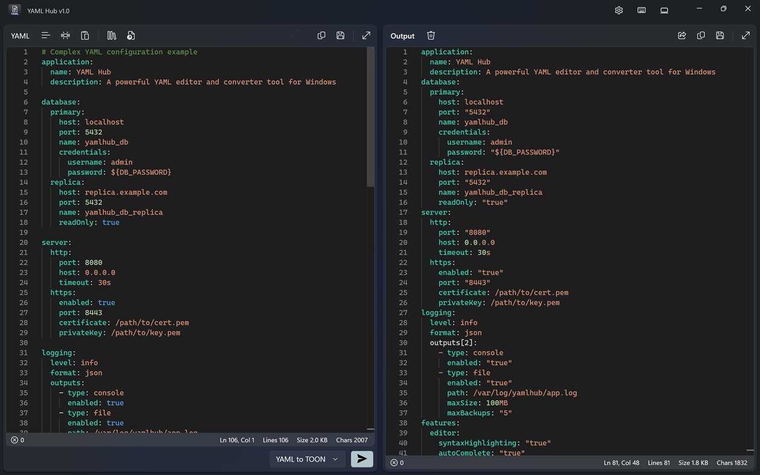
Task: Close the YAML Hub window
Action: pyautogui.click(x=747, y=9)
